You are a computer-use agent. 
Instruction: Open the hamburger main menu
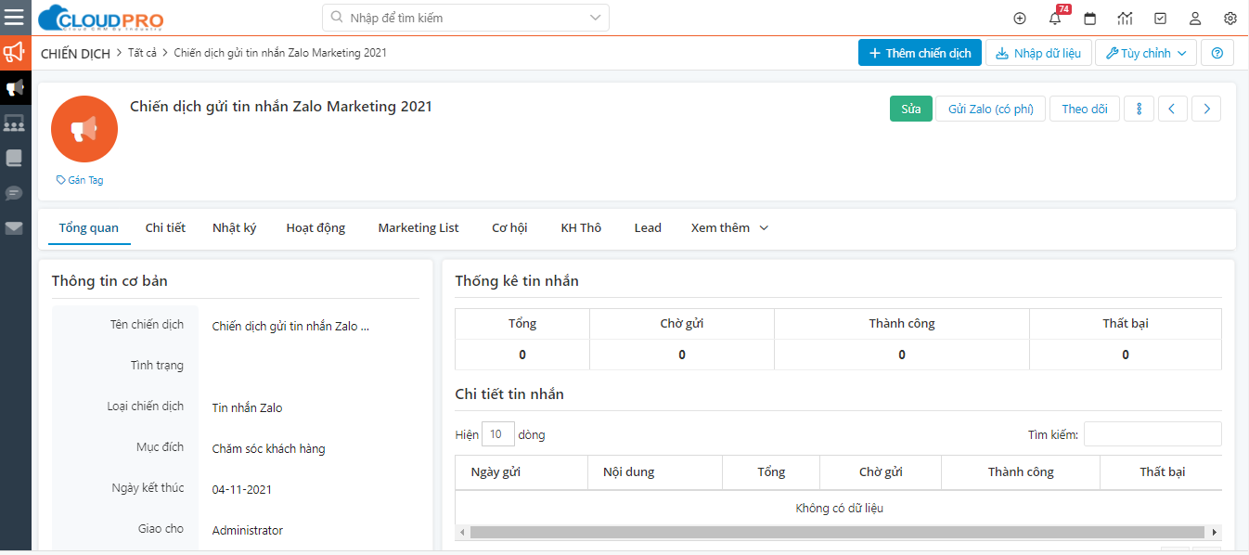[15, 18]
